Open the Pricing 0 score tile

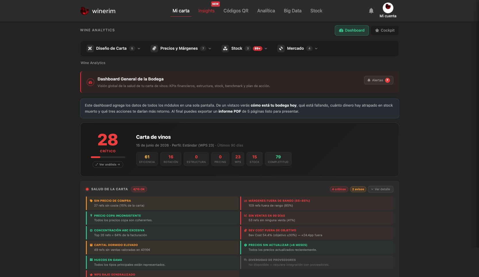point(220,159)
